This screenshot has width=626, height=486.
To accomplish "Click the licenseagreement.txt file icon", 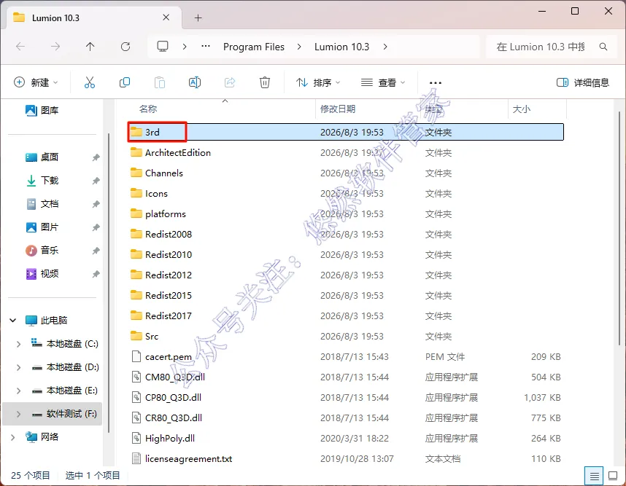I will pyautogui.click(x=136, y=458).
